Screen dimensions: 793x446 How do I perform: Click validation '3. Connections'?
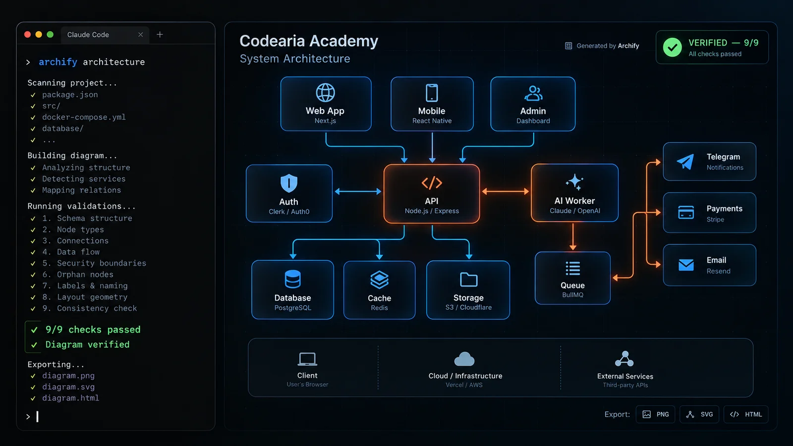pos(75,241)
